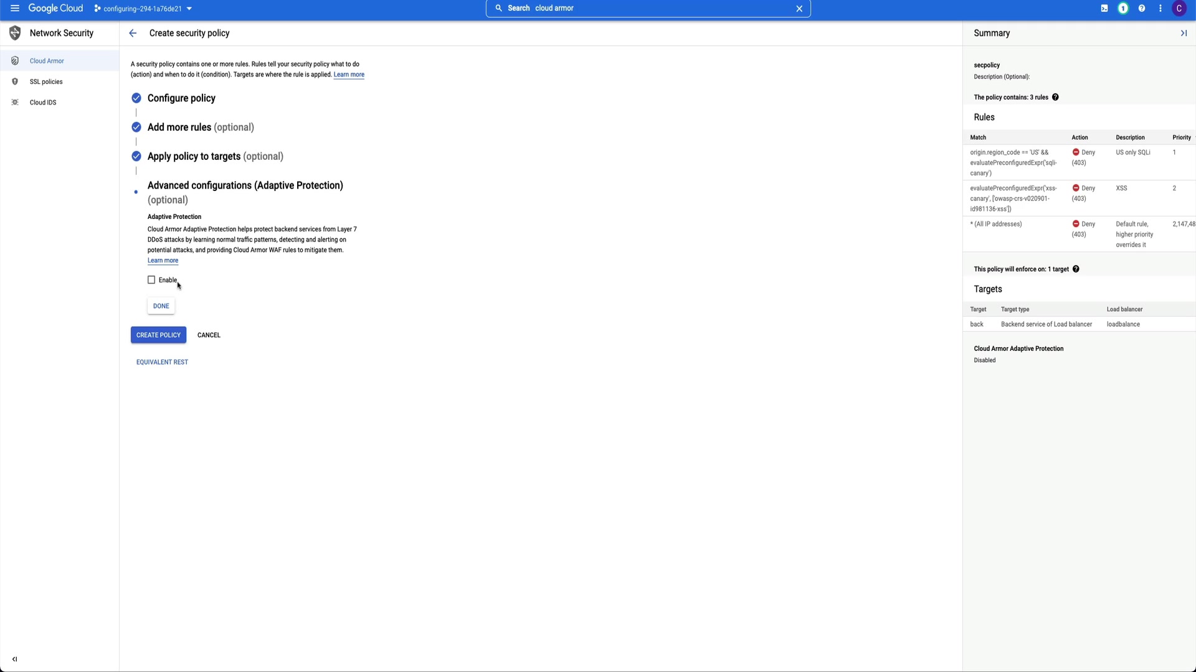Open the project selector dropdown
This screenshot has height=672, width=1196.
coord(143,9)
